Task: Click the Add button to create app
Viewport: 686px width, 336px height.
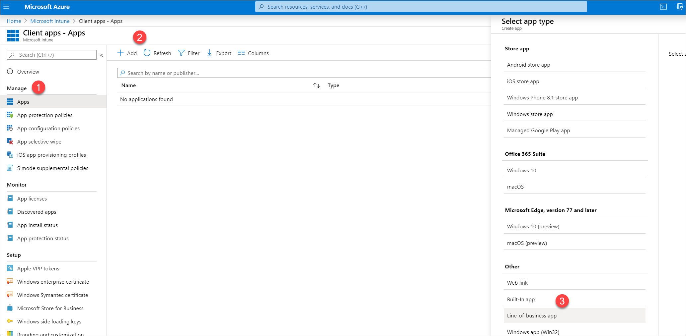Action: pyautogui.click(x=127, y=53)
